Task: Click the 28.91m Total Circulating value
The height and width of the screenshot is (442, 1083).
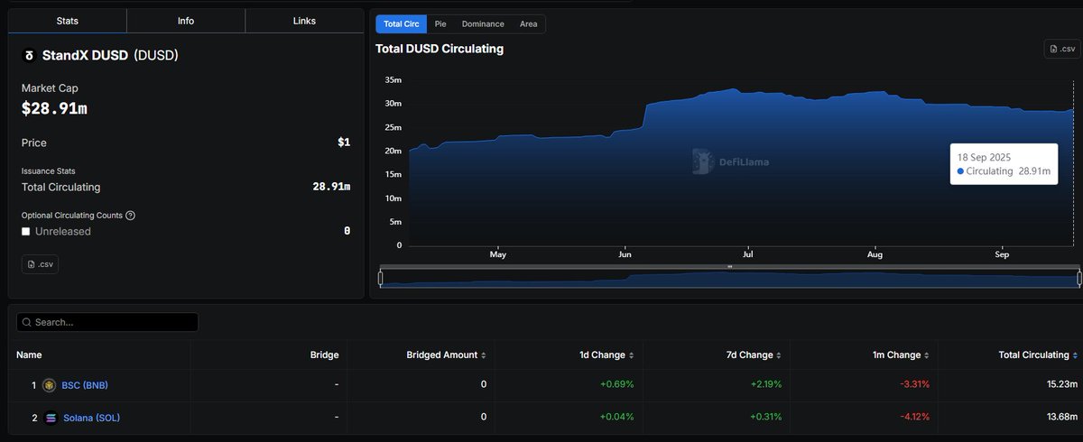Action: 331,187
